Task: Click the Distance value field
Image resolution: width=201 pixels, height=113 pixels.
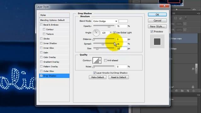Action: click(122, 39)
